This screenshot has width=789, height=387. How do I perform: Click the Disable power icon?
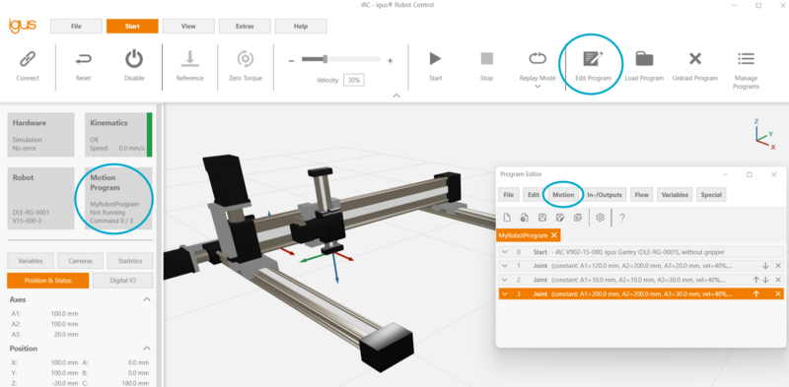pyautogui.click(x=134, y=59)
